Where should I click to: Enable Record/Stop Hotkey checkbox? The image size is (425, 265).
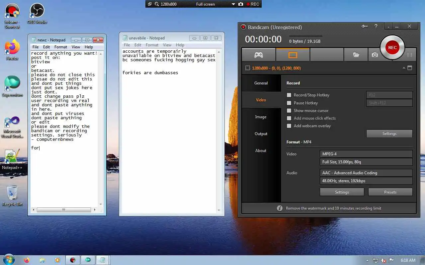coord(289,95)
